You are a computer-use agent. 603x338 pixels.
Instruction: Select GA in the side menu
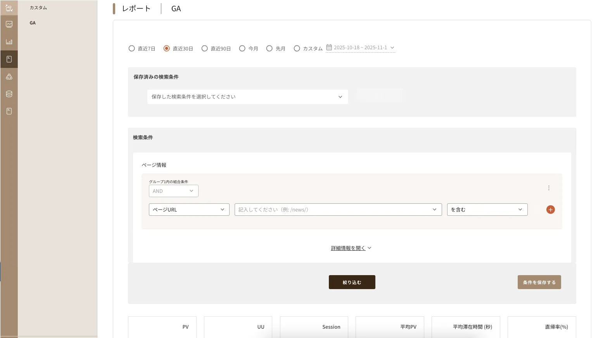(x=33, y=23)
